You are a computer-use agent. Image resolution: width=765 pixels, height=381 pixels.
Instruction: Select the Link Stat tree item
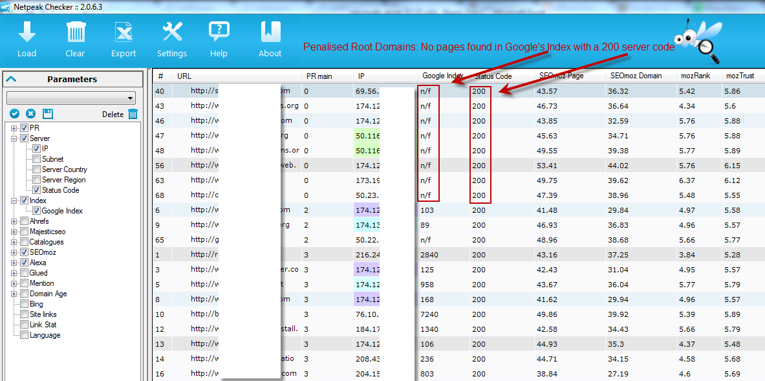click(x=43, y=325)
